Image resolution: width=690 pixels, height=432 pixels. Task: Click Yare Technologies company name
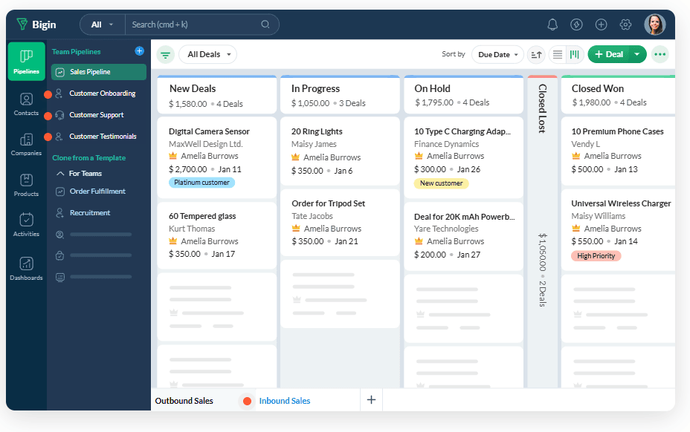click(446, 229)
